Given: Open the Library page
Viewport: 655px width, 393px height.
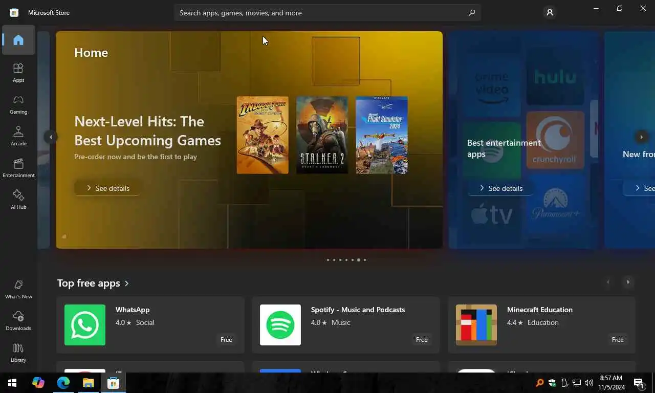Looking at the screenshot, I should [18, 353].
